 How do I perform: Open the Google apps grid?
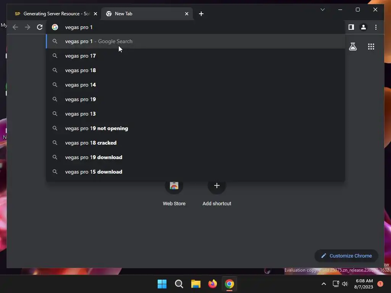371,47
